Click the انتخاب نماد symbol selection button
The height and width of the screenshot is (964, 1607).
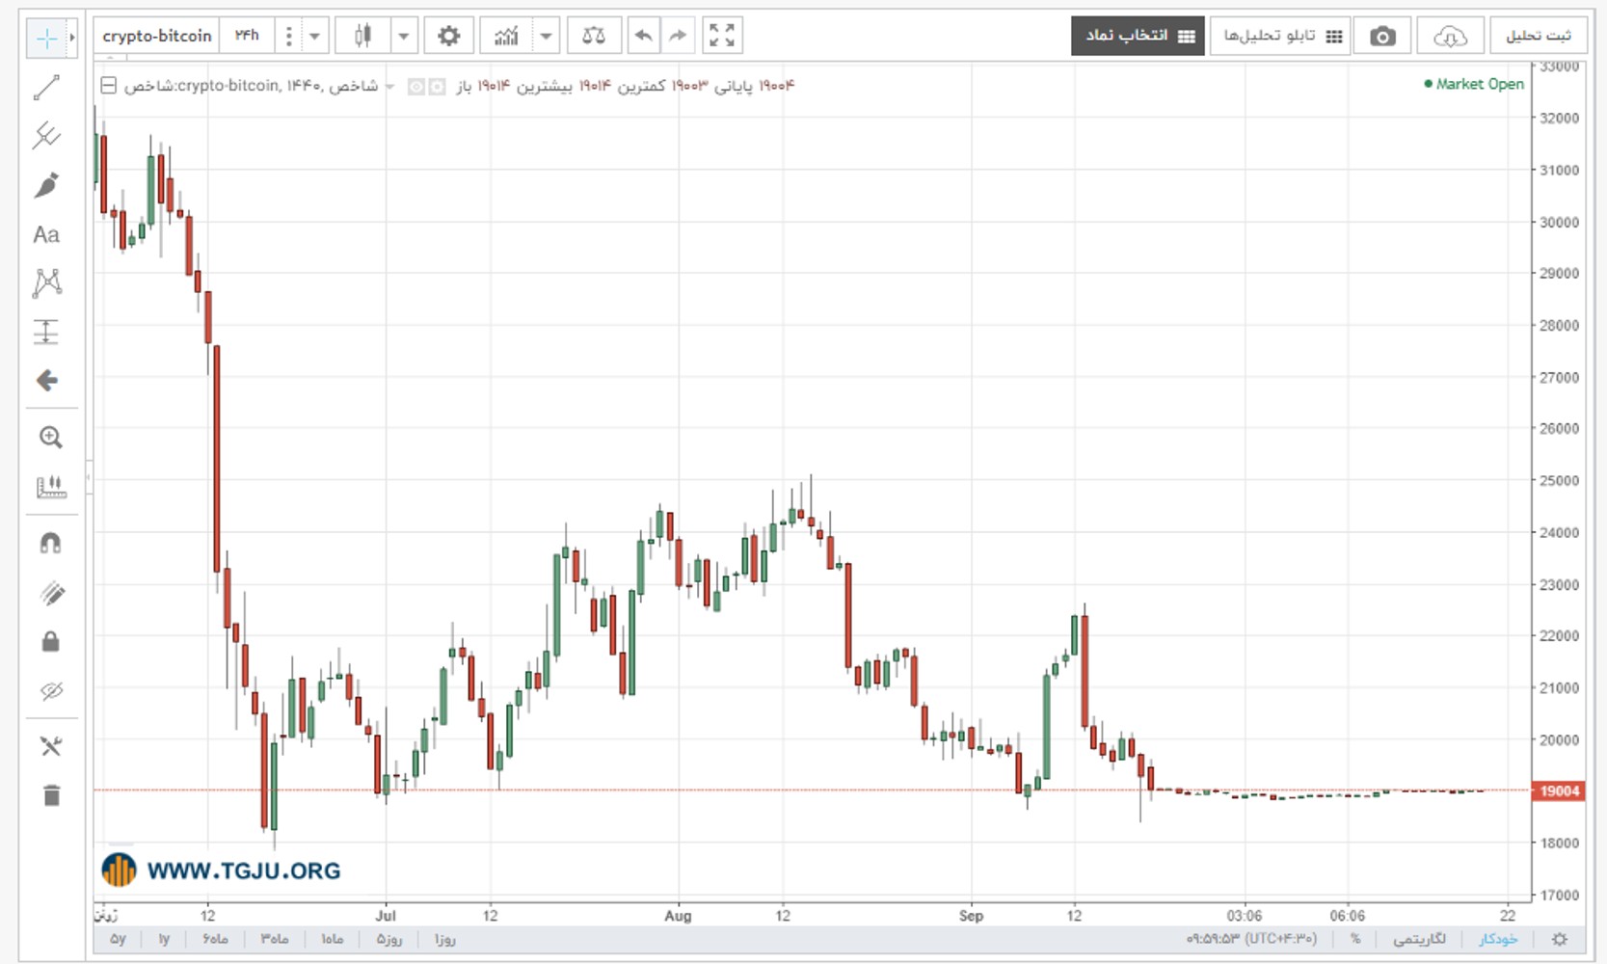point(1138,36)
